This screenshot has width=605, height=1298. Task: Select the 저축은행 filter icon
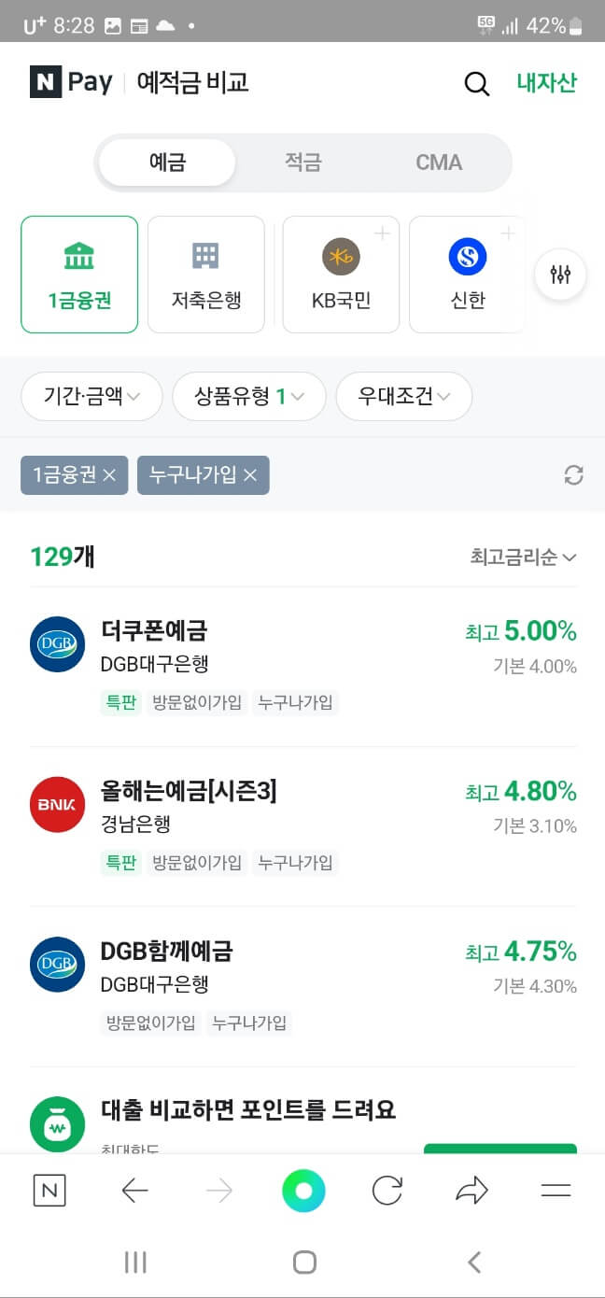tap(205, 274)
